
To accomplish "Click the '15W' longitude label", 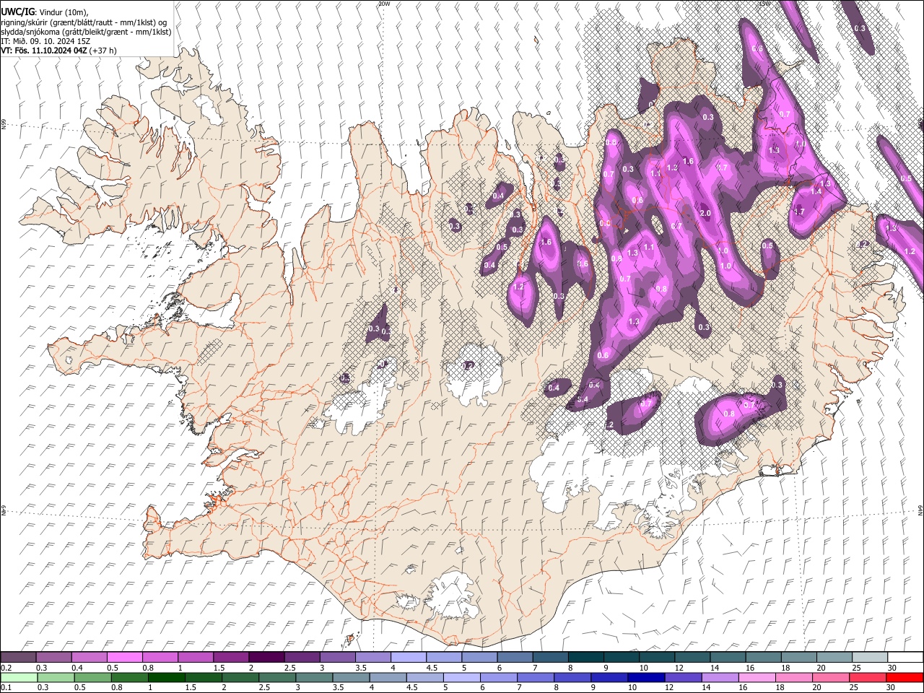I will 765,4.
